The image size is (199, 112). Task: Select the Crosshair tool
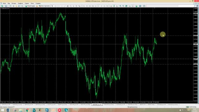55,6
